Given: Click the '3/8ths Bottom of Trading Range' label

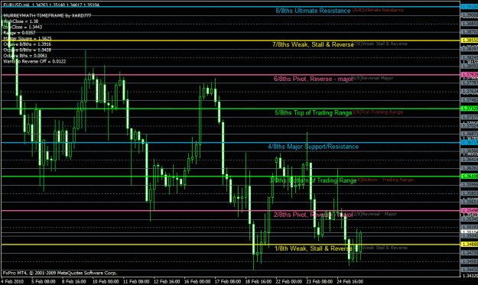Looking at the screenshot, I should tap(313, 180).
